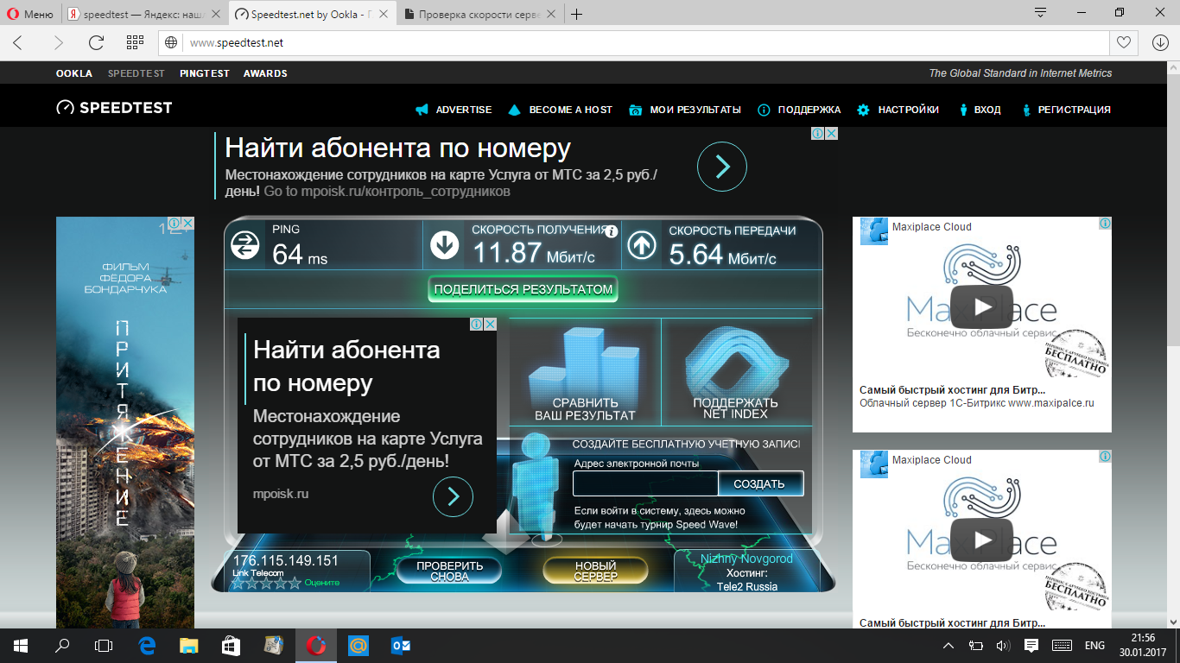Image resolution: width=1180 pixels, height=663 pixels.
Task: Go forward to next page
Action: pyautogui.click(x=58, y=42)
